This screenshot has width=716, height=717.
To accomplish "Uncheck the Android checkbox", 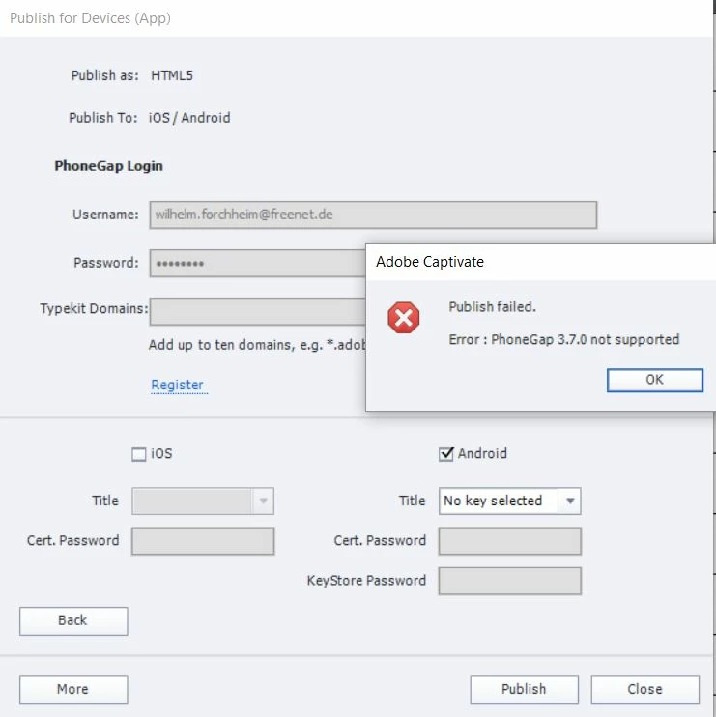I will (x=445, y=454).
